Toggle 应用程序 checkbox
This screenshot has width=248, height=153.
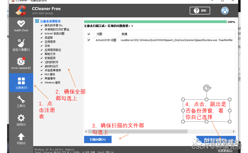42,42
